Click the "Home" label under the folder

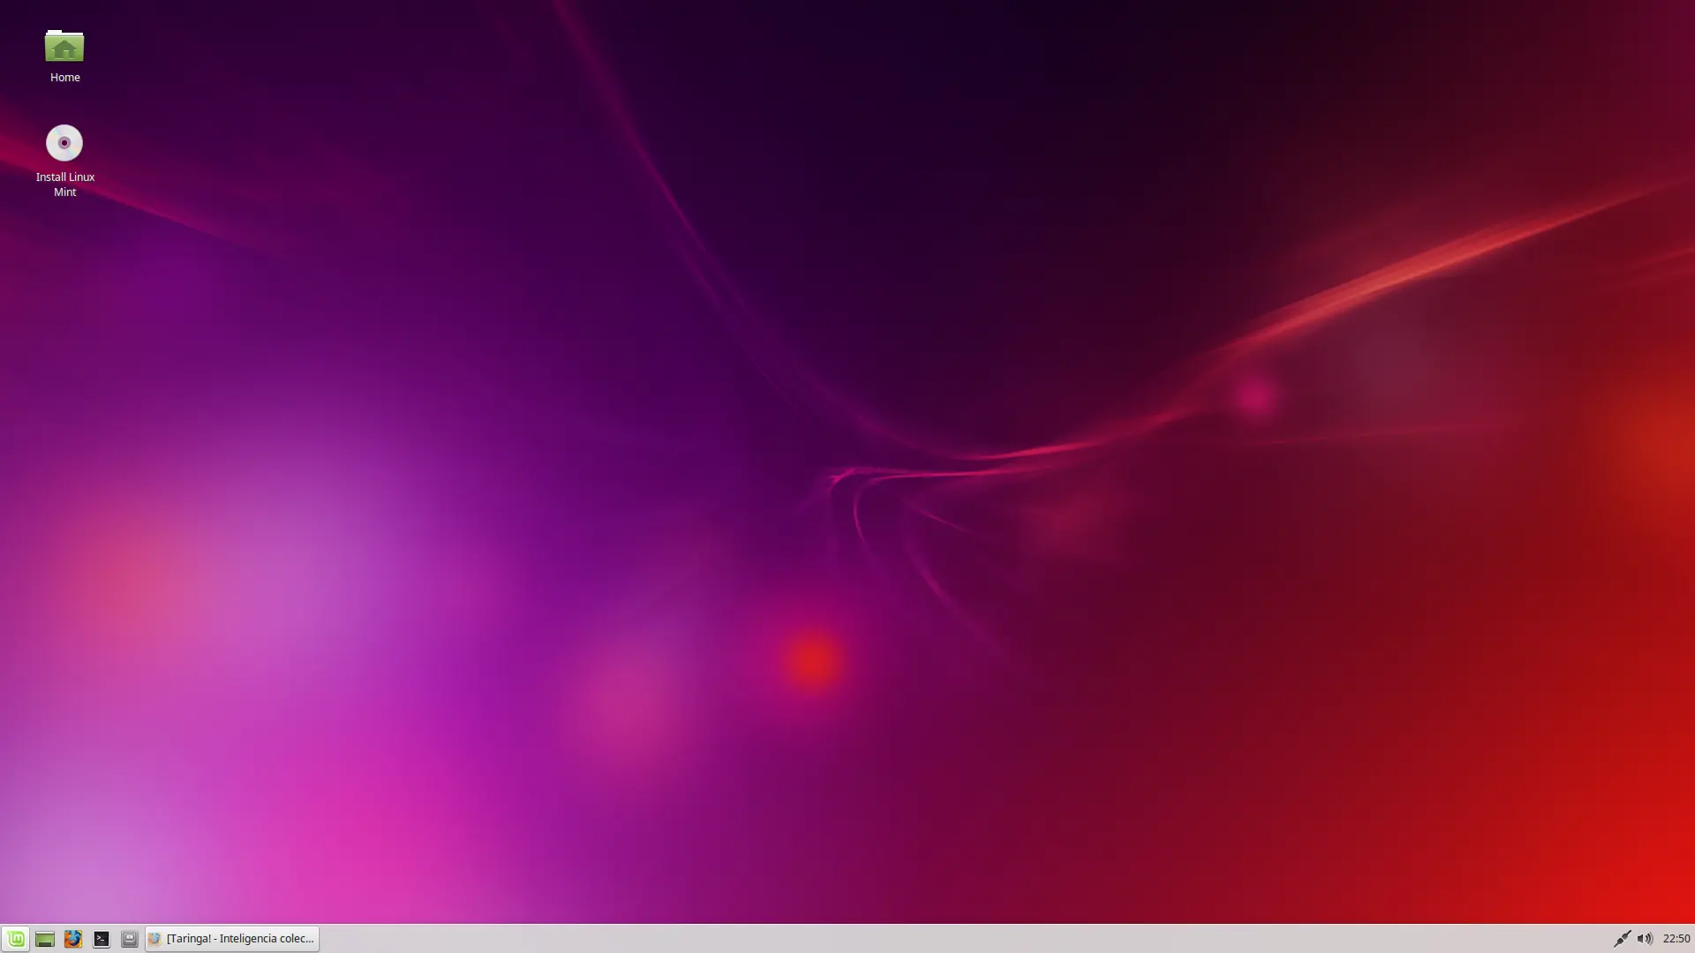coord(65,78)
